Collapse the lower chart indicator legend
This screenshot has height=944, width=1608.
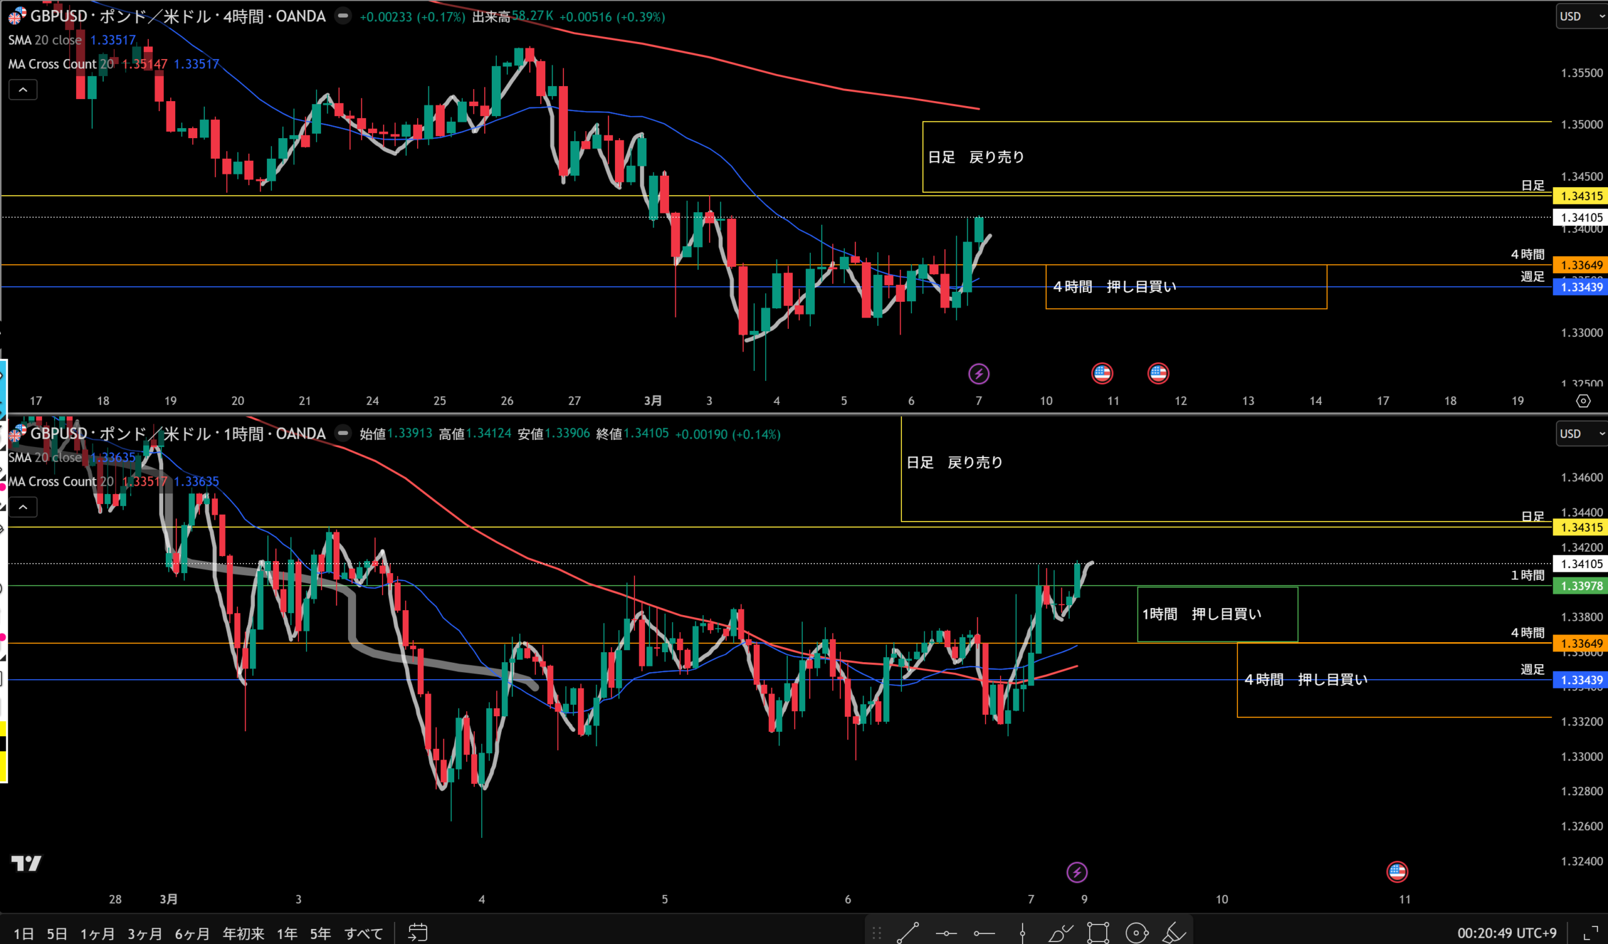point(23,507)
